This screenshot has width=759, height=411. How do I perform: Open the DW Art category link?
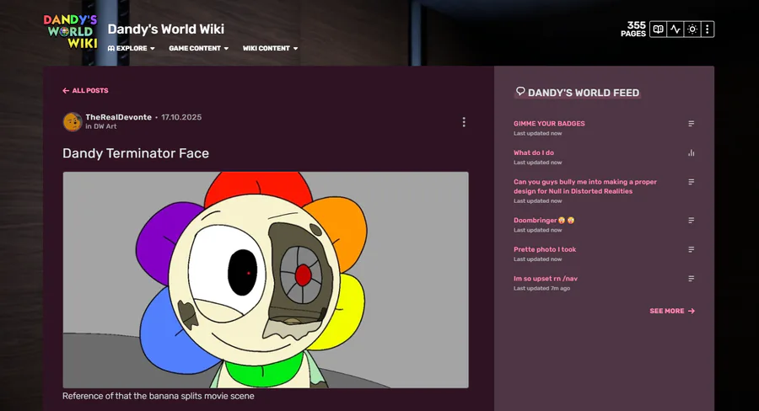[105, 126]
